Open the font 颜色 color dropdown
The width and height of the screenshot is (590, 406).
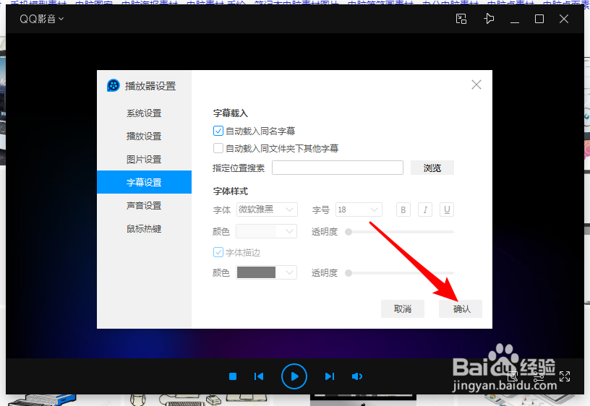click(266, 231)
